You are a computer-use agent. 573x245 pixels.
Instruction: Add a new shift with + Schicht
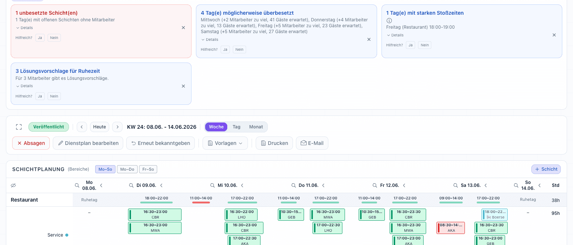[x=546, y=169]
